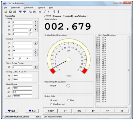The height and width of the screenshot is (120, 134).
Task: Click the SD string output format field
Action: tap(22, 67)
